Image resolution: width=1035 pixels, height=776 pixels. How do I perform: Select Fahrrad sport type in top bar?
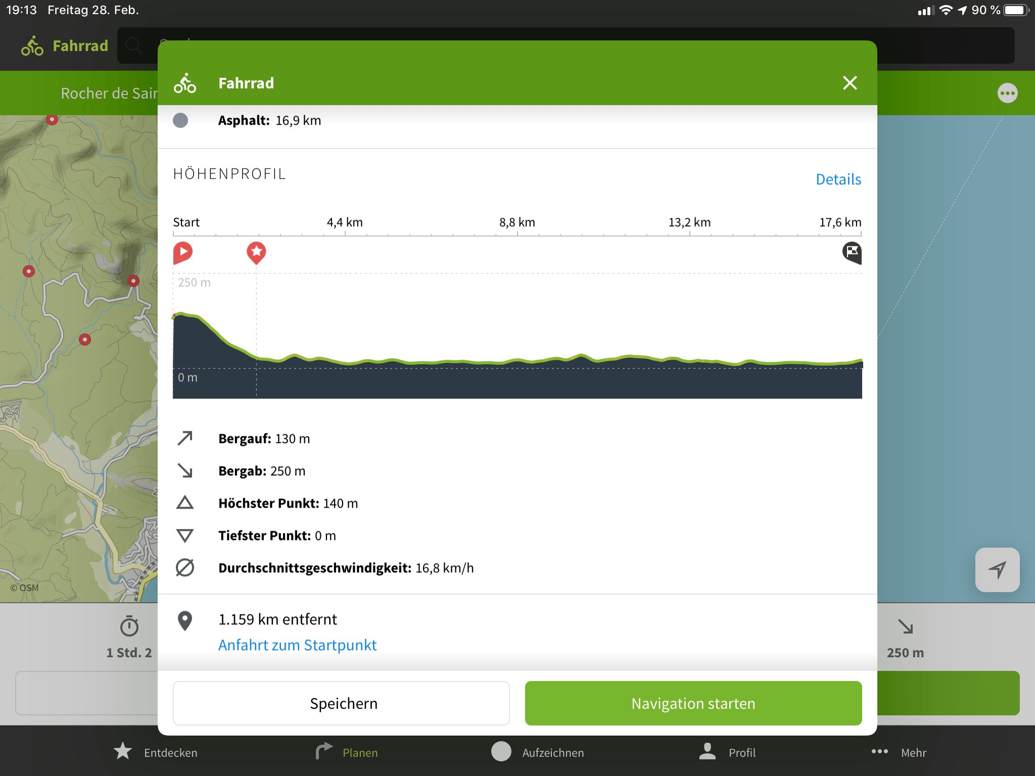point(65,46)
